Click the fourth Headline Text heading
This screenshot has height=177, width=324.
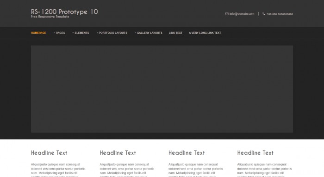pos(255,153)
